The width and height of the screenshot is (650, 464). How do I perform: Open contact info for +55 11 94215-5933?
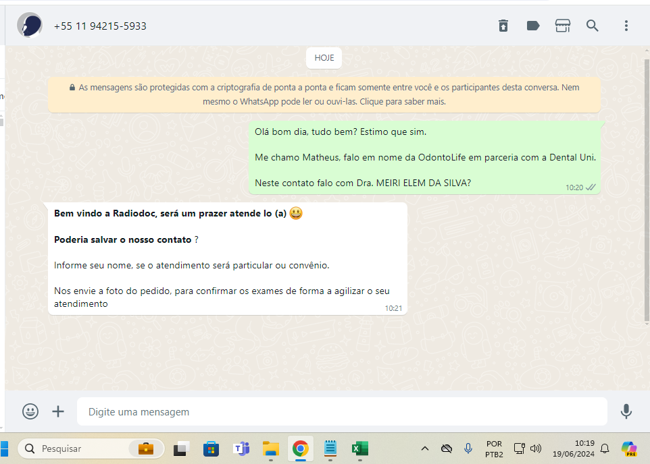coord(100,26)
